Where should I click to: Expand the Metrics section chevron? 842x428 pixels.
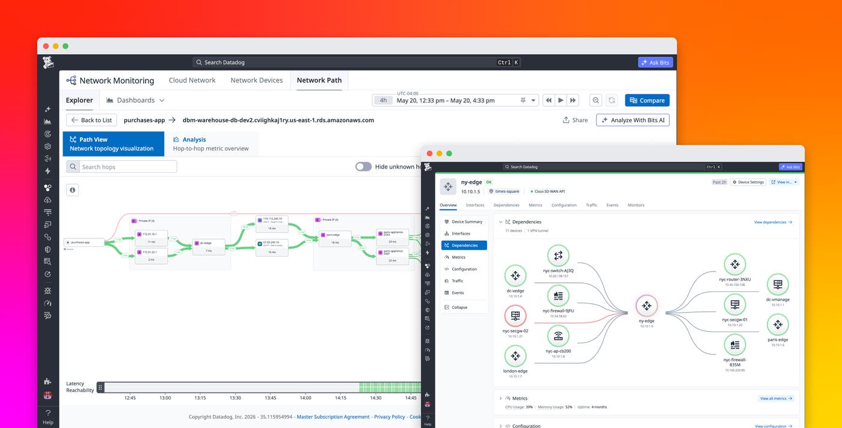point(500,399)
